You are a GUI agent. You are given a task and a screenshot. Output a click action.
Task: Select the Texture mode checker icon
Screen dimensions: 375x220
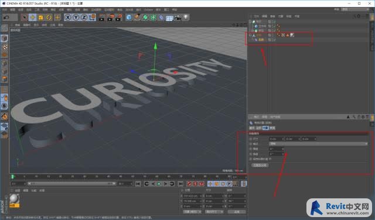pos(4,47)
